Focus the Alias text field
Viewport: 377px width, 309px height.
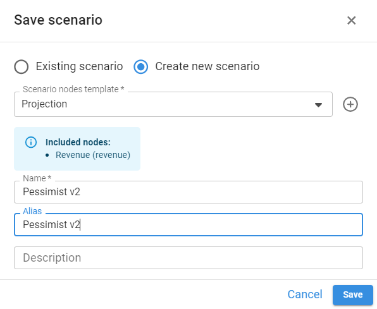coord(188,225)
